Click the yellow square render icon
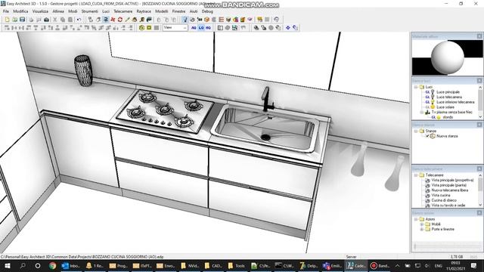Screen dimensions: 484x272 coord(149,28)
